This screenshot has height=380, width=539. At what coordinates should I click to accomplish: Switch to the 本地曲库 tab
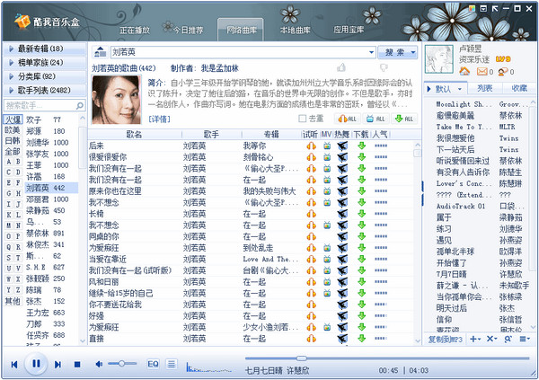click(295, 31)
